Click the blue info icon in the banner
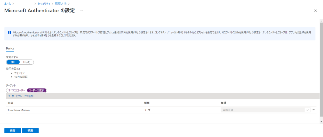The image size is (323, 137). (9, 32)
